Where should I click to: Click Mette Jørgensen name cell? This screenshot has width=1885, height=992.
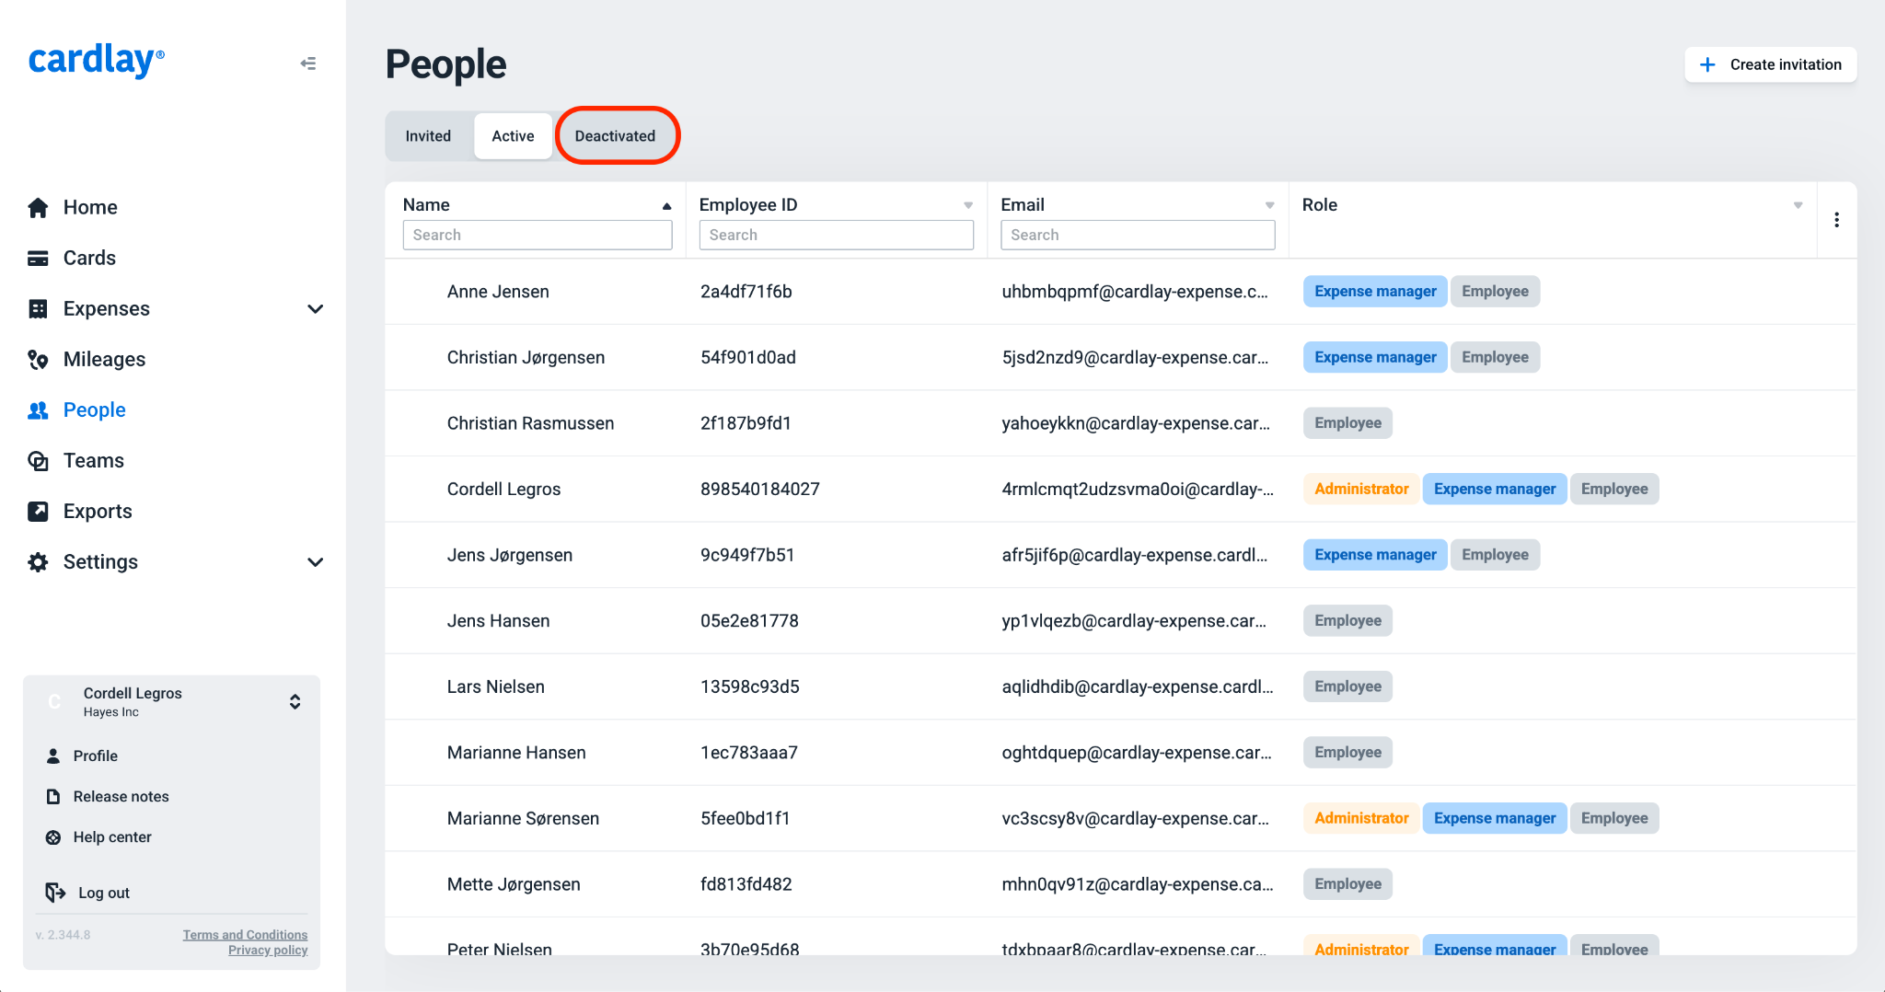point(514,884)
